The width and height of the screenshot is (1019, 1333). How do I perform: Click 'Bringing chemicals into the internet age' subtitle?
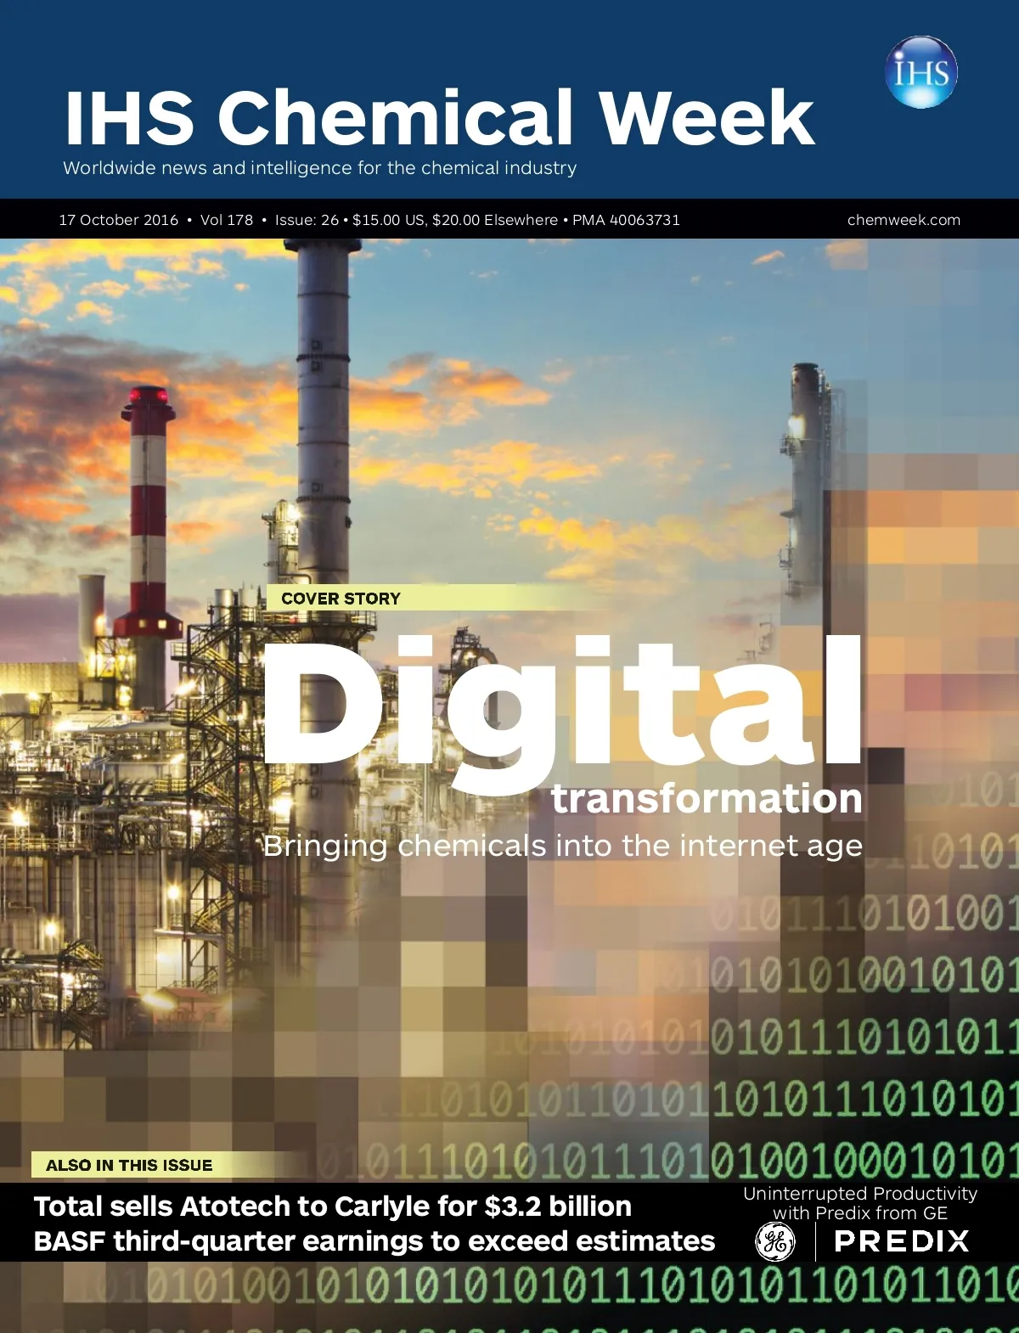click(562, 846)
